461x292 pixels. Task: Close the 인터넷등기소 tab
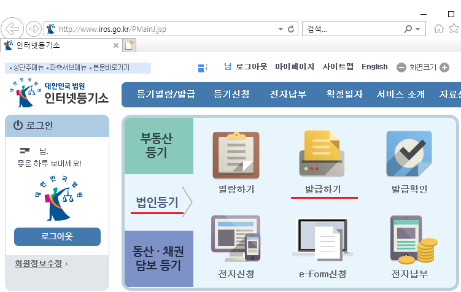click(x=116, y=45)
